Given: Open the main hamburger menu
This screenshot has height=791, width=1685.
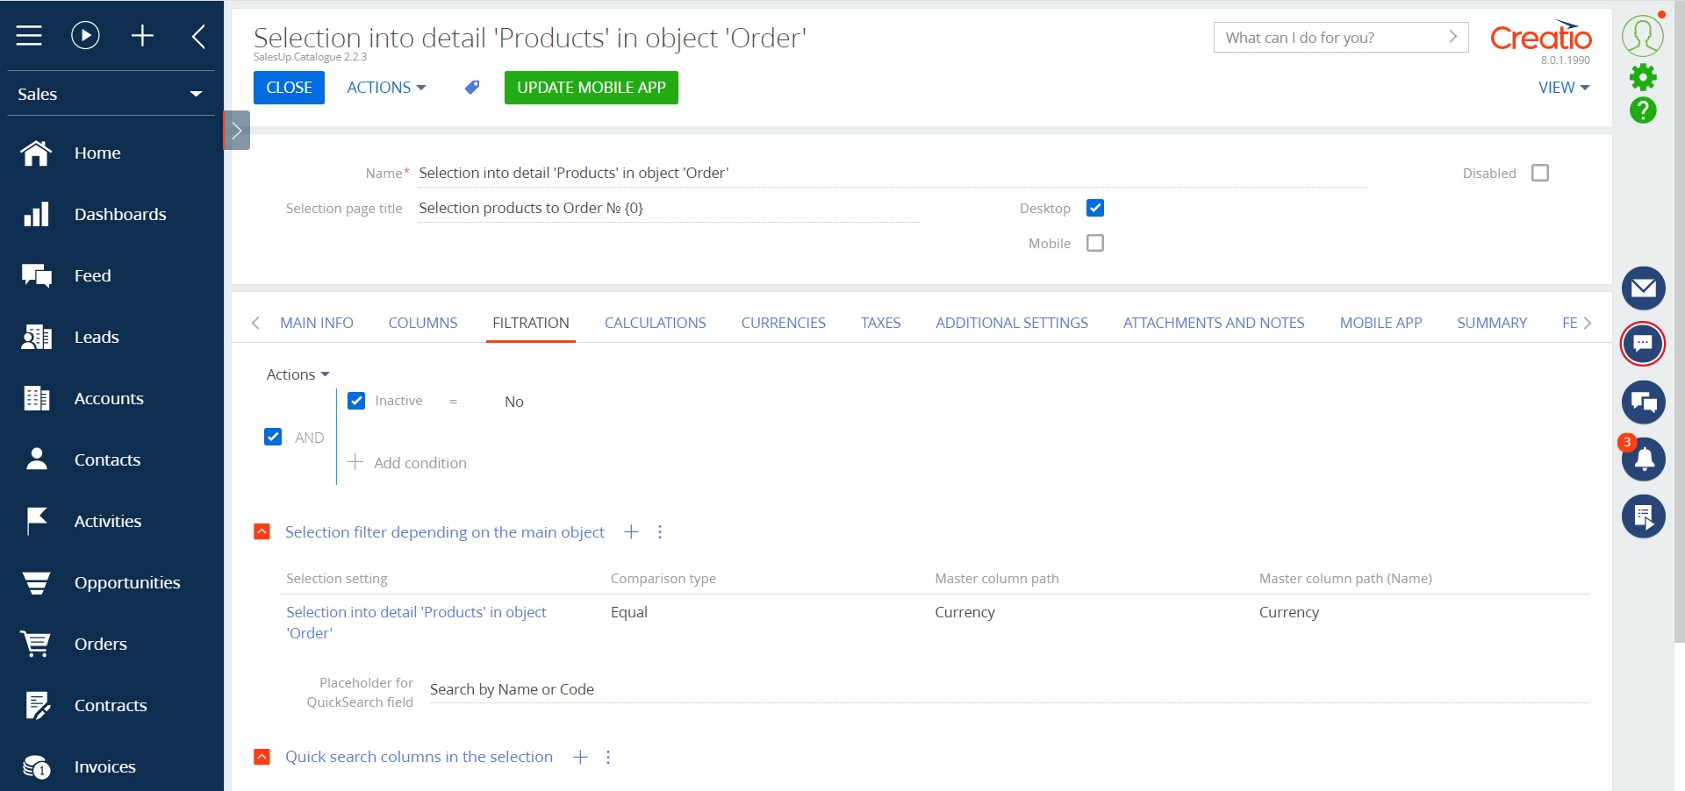Looking at the screenshot, I should 28,35.
